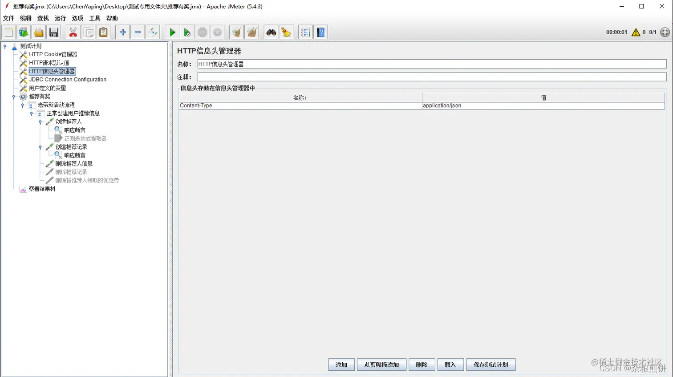The width and height of the screenshot is (673, 377).
Task: Start the test with green play icon
Action: (172, 32)
